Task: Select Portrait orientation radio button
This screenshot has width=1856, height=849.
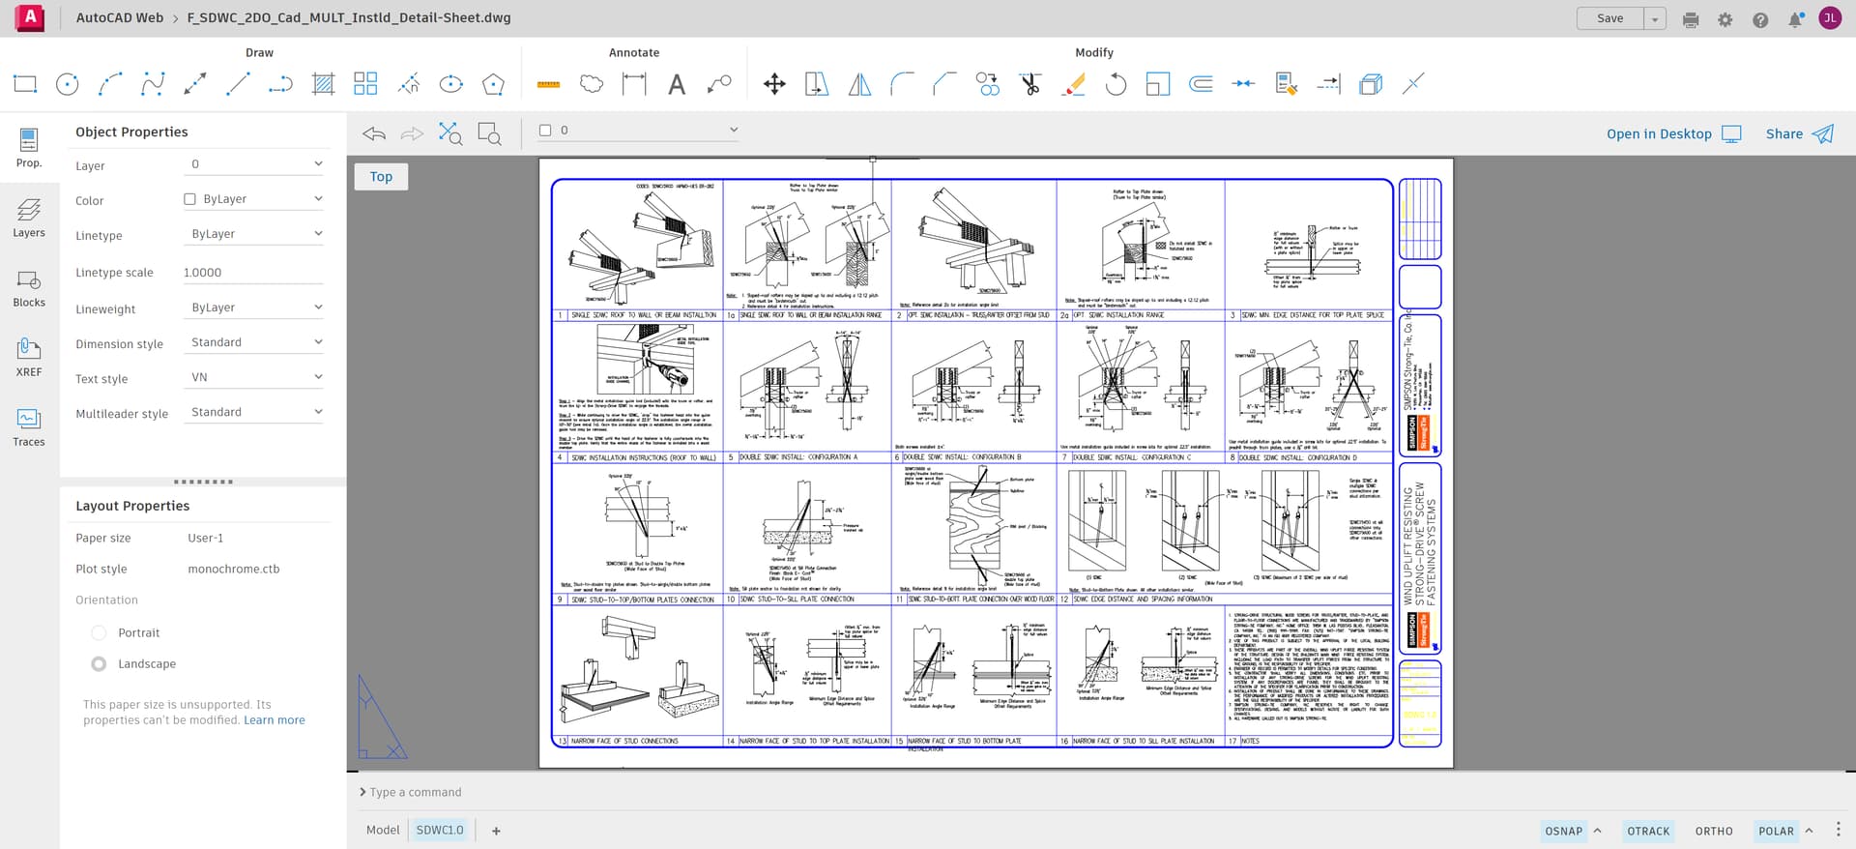Action: coord(99,632)
